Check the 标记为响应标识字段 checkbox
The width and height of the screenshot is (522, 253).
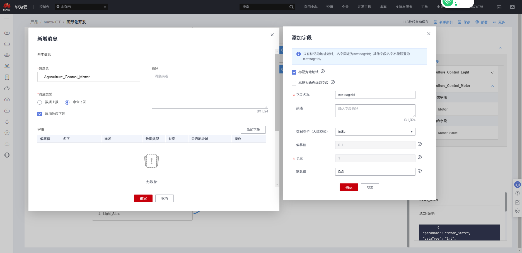click(x=294, y=83)
